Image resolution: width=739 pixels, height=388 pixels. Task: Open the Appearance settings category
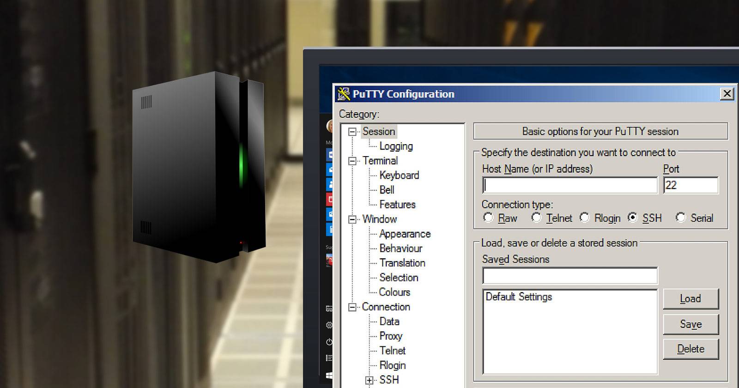[405, 234]
